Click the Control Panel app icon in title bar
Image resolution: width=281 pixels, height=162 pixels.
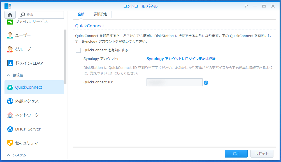pyautogui.click(x=8, y=6)
